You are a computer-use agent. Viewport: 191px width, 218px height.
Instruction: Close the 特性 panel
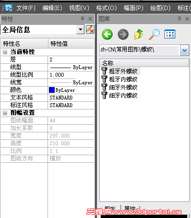90,19
